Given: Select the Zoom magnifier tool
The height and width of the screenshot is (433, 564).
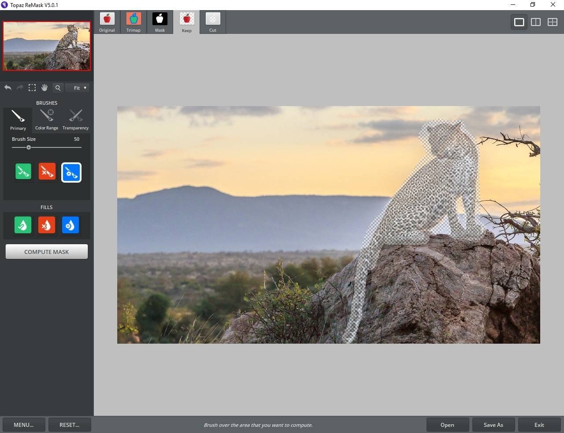Looking at the screenshot, I should point(58,88).
